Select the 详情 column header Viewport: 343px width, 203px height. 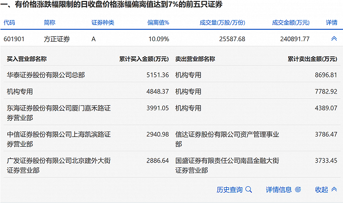(x=331, y=23)
